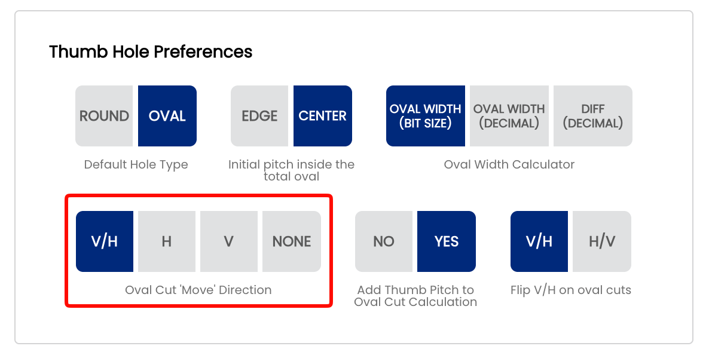Select OVAL as default hole type

pos(167,116)
